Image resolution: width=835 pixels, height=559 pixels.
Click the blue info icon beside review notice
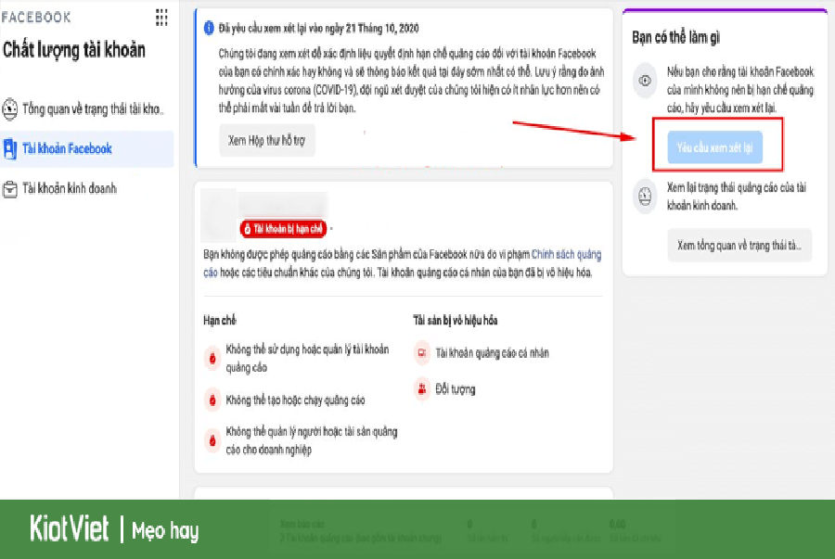pyautogui.click(x=210, y=28)
